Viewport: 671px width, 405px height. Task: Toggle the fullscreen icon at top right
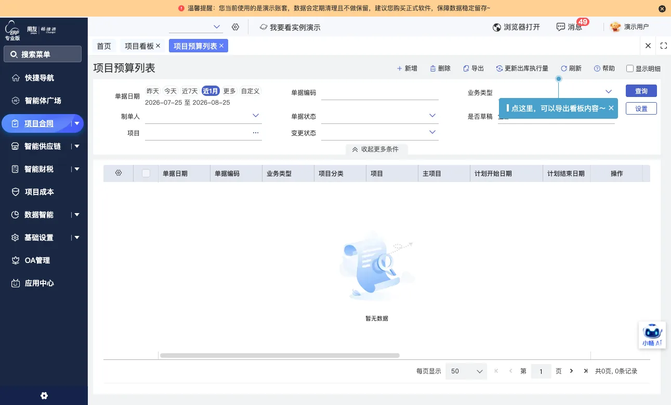pyautogui.click(x=664, y=46)
